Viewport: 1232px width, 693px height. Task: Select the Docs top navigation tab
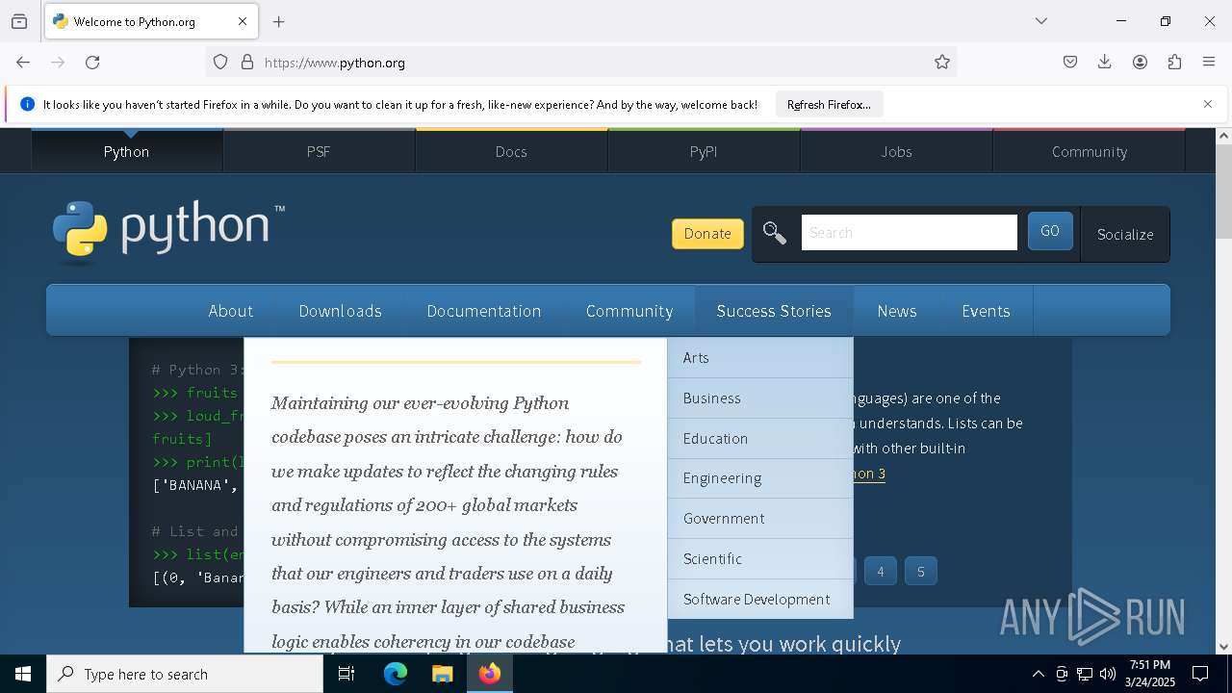tap(511, 151)
